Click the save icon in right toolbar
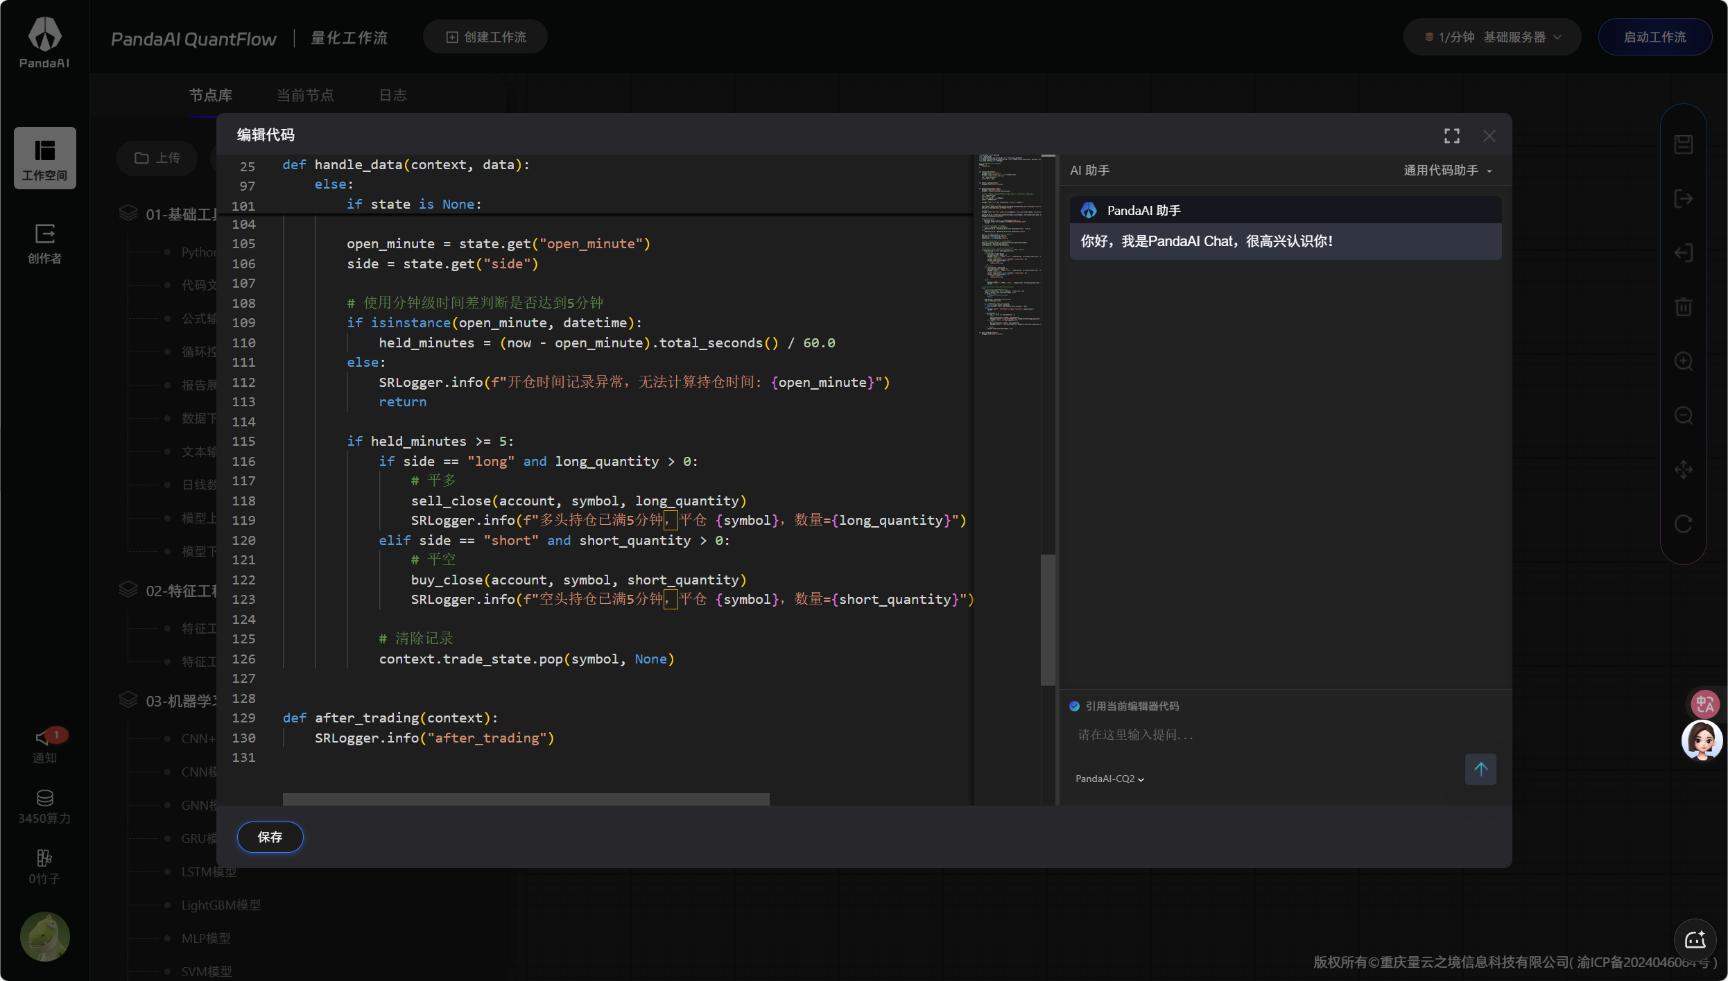Viewport: 1728px width, 981px height. tap(1684, 145)
